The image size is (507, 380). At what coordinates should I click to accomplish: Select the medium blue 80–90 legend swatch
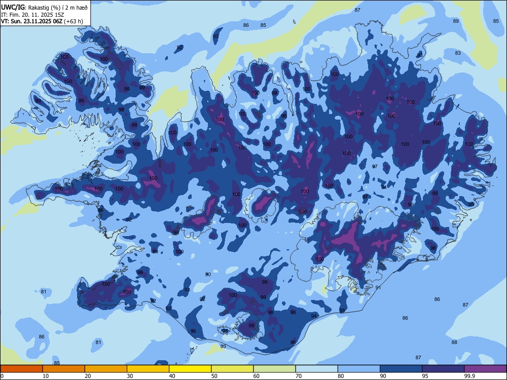click(359, 369)
